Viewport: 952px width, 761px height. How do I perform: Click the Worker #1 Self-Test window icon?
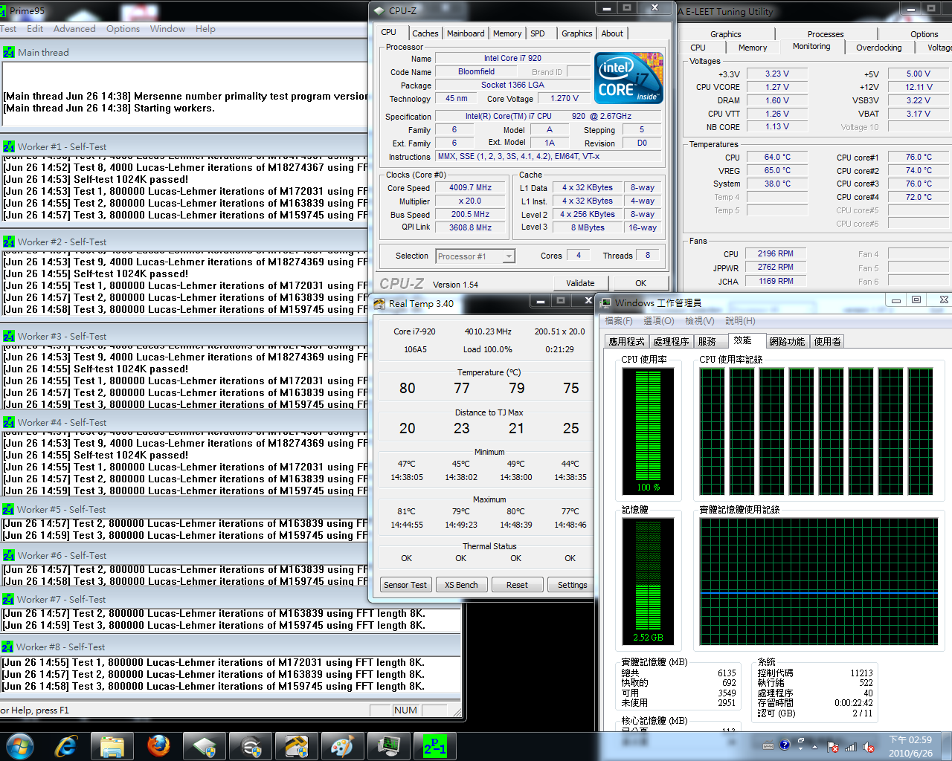tap(9, 147)
